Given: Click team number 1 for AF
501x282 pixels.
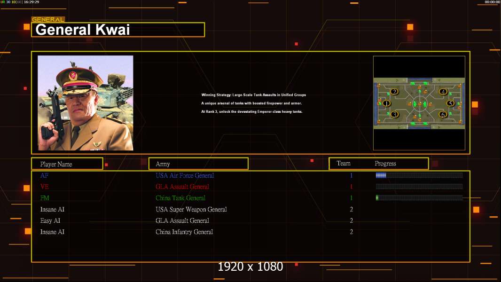Looking at the screenshot, I should (x=351, y=175).
